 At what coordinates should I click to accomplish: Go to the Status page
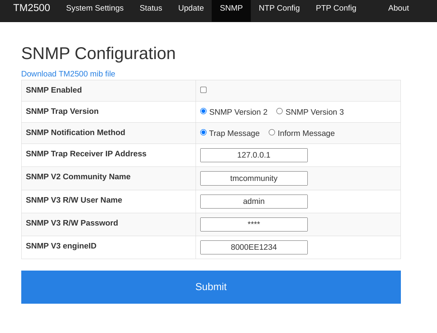coord(151,8)
